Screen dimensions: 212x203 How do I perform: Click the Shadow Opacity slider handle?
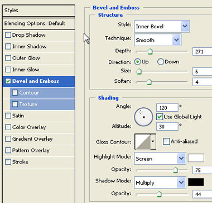click(x=159, y=194)
